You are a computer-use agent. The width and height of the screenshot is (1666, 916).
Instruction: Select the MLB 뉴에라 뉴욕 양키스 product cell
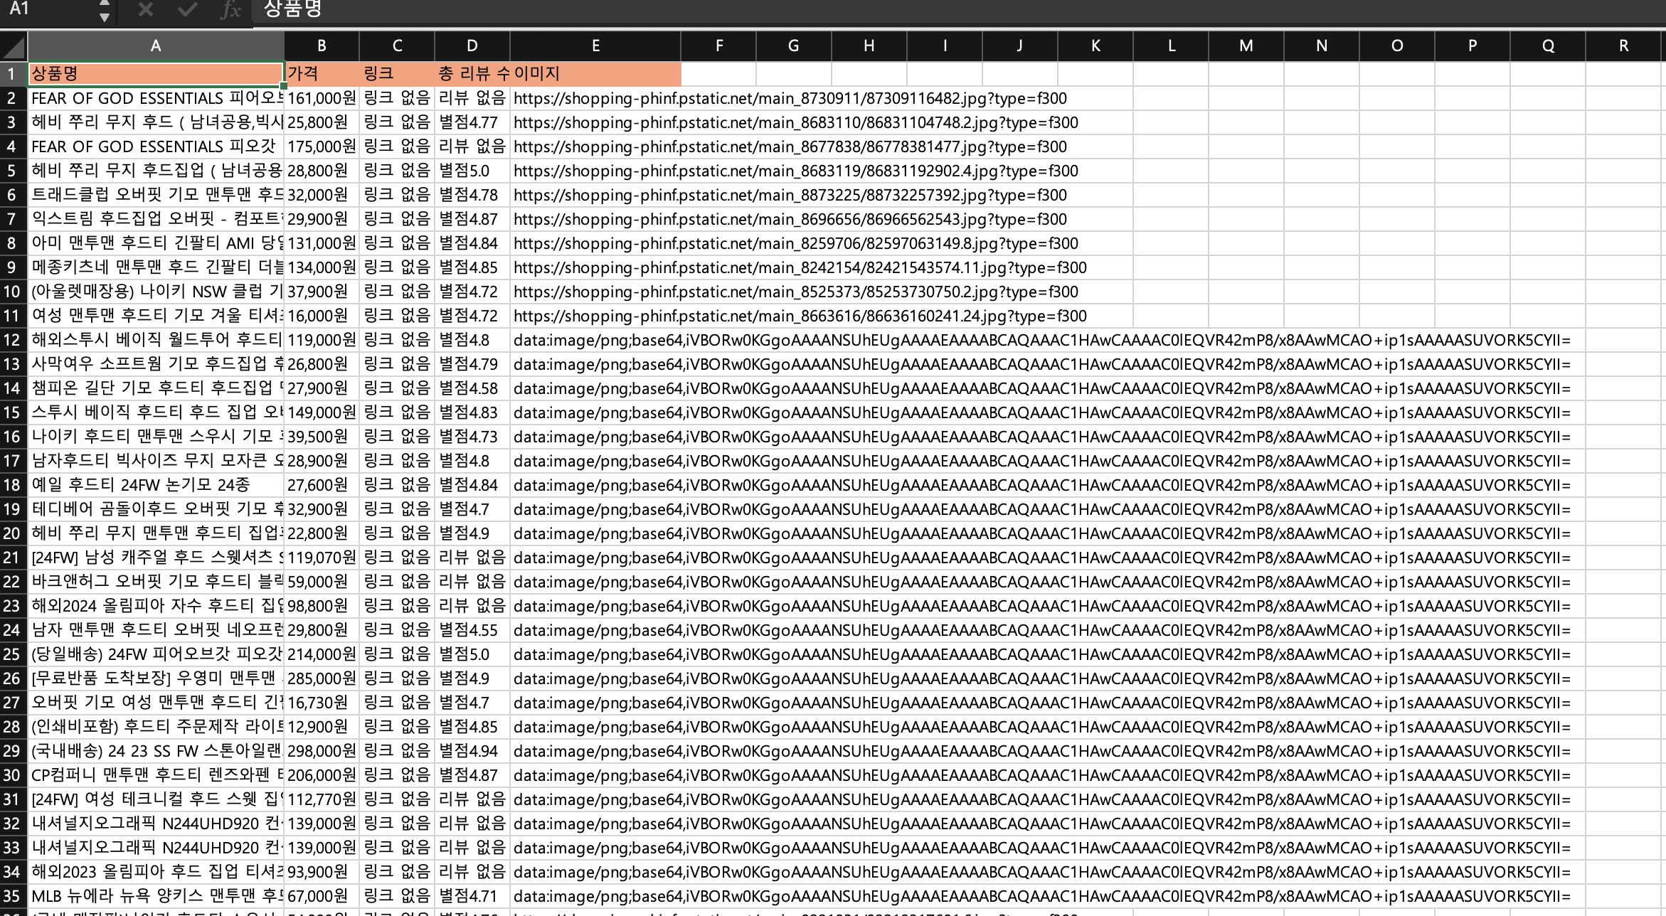click(x=156, y=896)
